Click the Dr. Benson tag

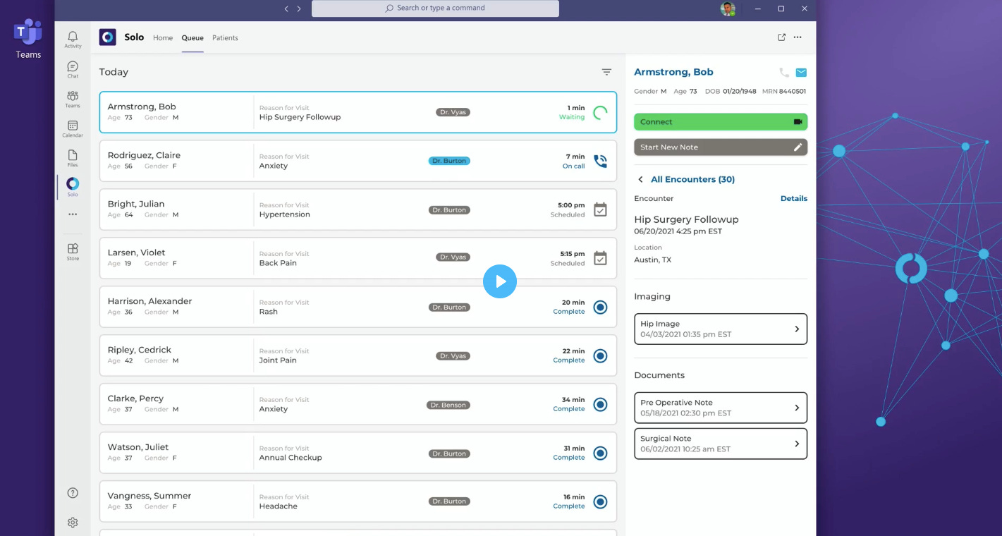(x=448, y=405)
